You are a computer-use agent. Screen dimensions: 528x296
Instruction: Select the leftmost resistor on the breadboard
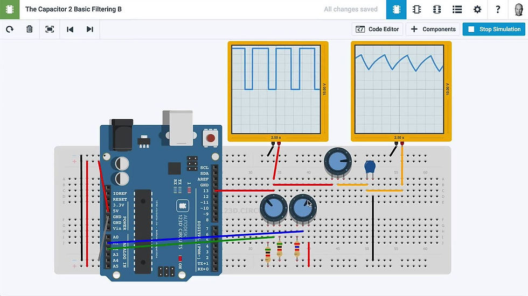click(268, 255)
